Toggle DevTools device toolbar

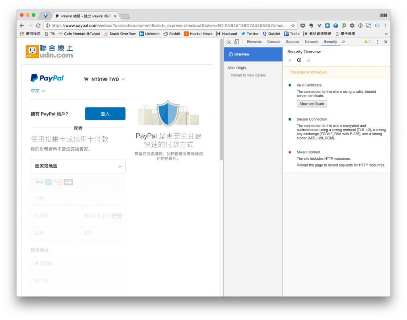236,42
